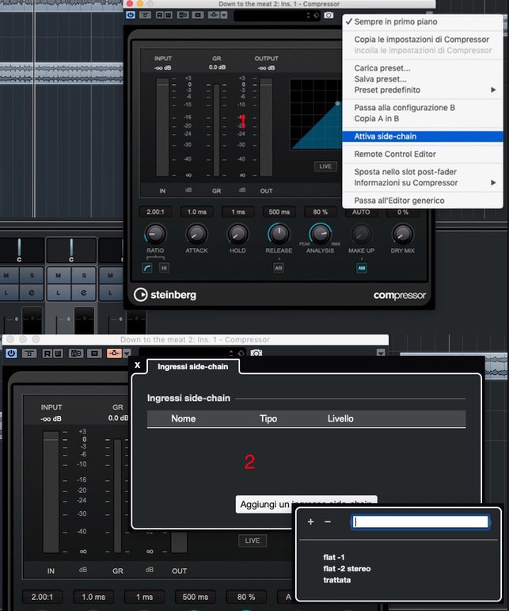Toggle the AM auto make-up button

tap(362, 268)
